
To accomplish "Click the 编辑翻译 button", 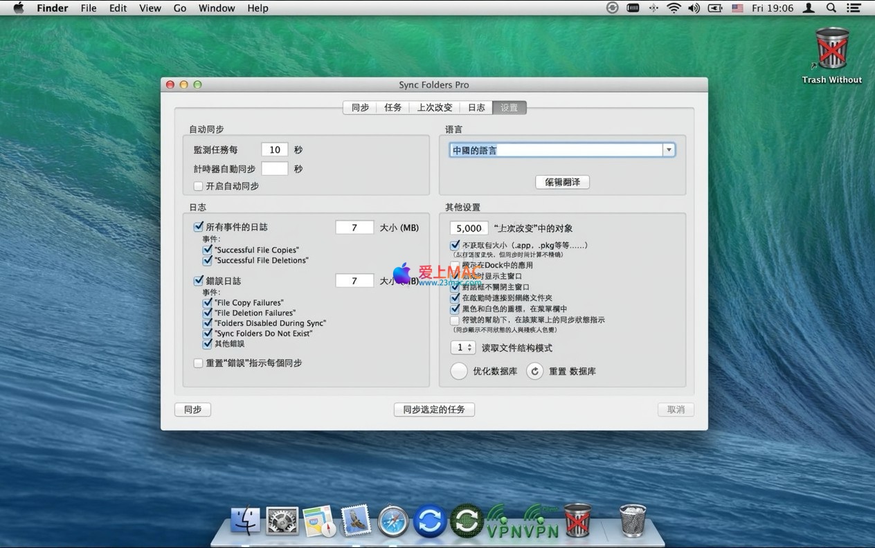I will [562, 182].
